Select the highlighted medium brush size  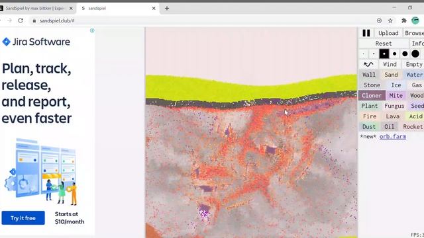384,54
